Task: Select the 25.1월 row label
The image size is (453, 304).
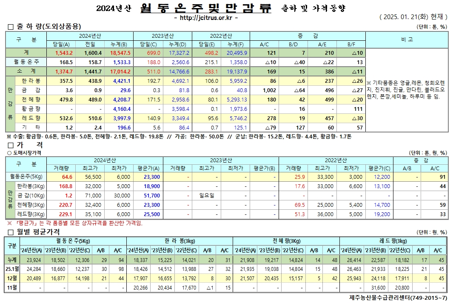Action: [11, 269]
